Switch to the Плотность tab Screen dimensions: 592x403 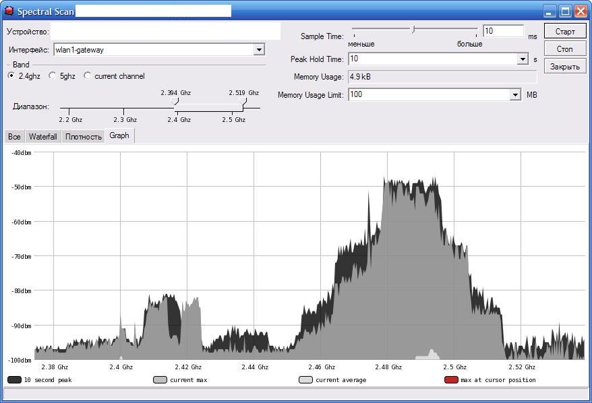coord(84,137)
